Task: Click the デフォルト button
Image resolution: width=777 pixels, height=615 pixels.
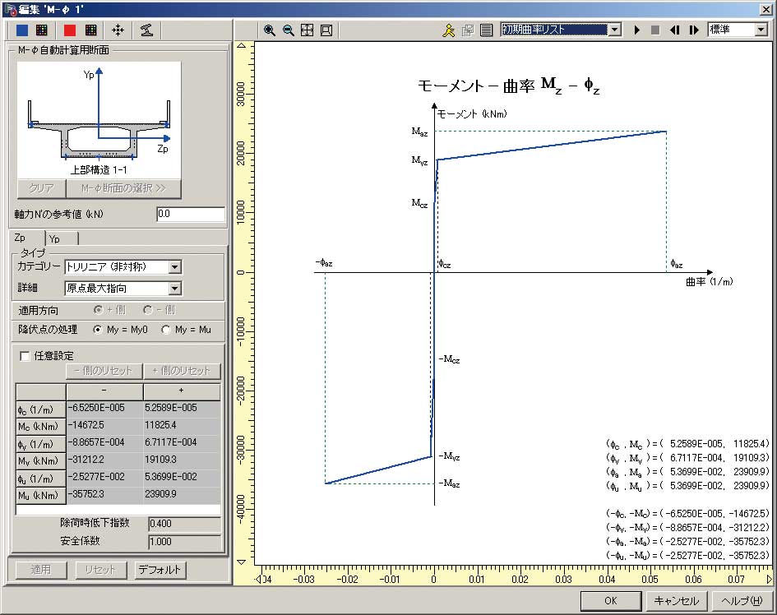Action: tap(160, 570)
